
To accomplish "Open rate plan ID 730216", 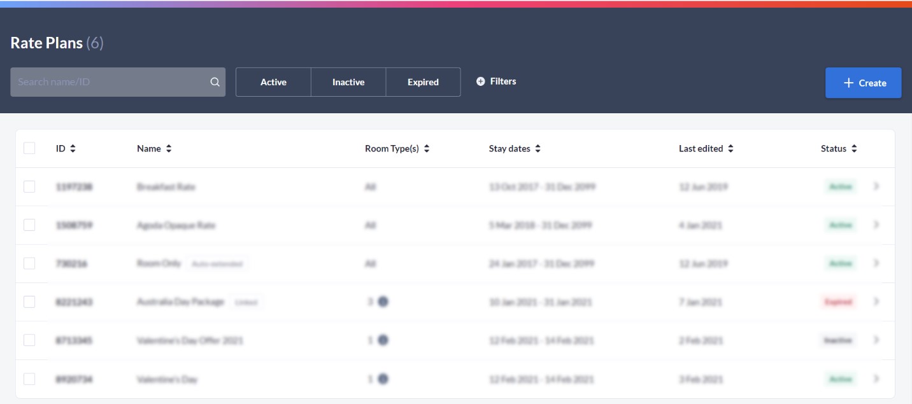I will point(71,263).
